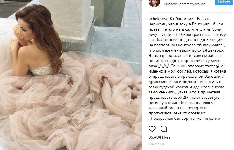Click the three emoji after the word виза
This screenshot has height=150, width=234.
click(x=163, y=66)
